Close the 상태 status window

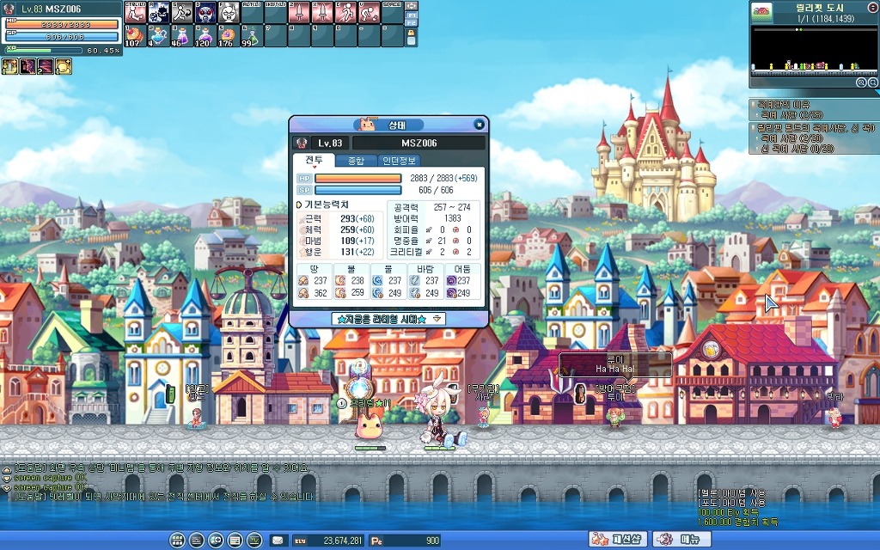479,125
